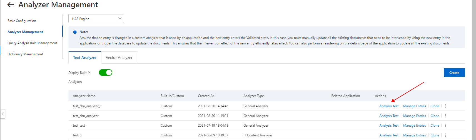Click the Create button
This screenshot has width=476, height=140.
[x=454, y=72]
